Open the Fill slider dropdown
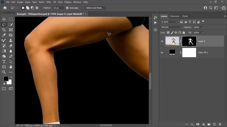 [203, 32]
